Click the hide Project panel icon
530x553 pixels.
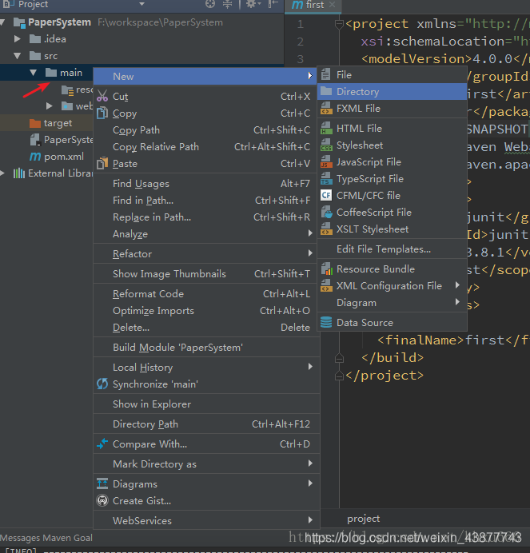pyautogui.click(x=272, y=5)
